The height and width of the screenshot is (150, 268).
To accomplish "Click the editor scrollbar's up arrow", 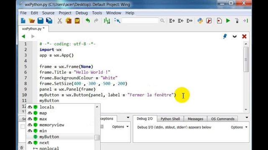I will click(246, 44).
